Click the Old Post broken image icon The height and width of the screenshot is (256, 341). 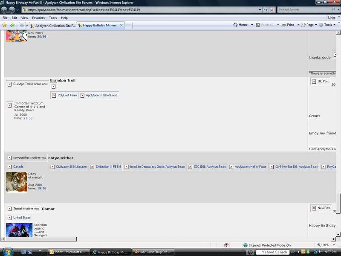(x=314, y=81)
